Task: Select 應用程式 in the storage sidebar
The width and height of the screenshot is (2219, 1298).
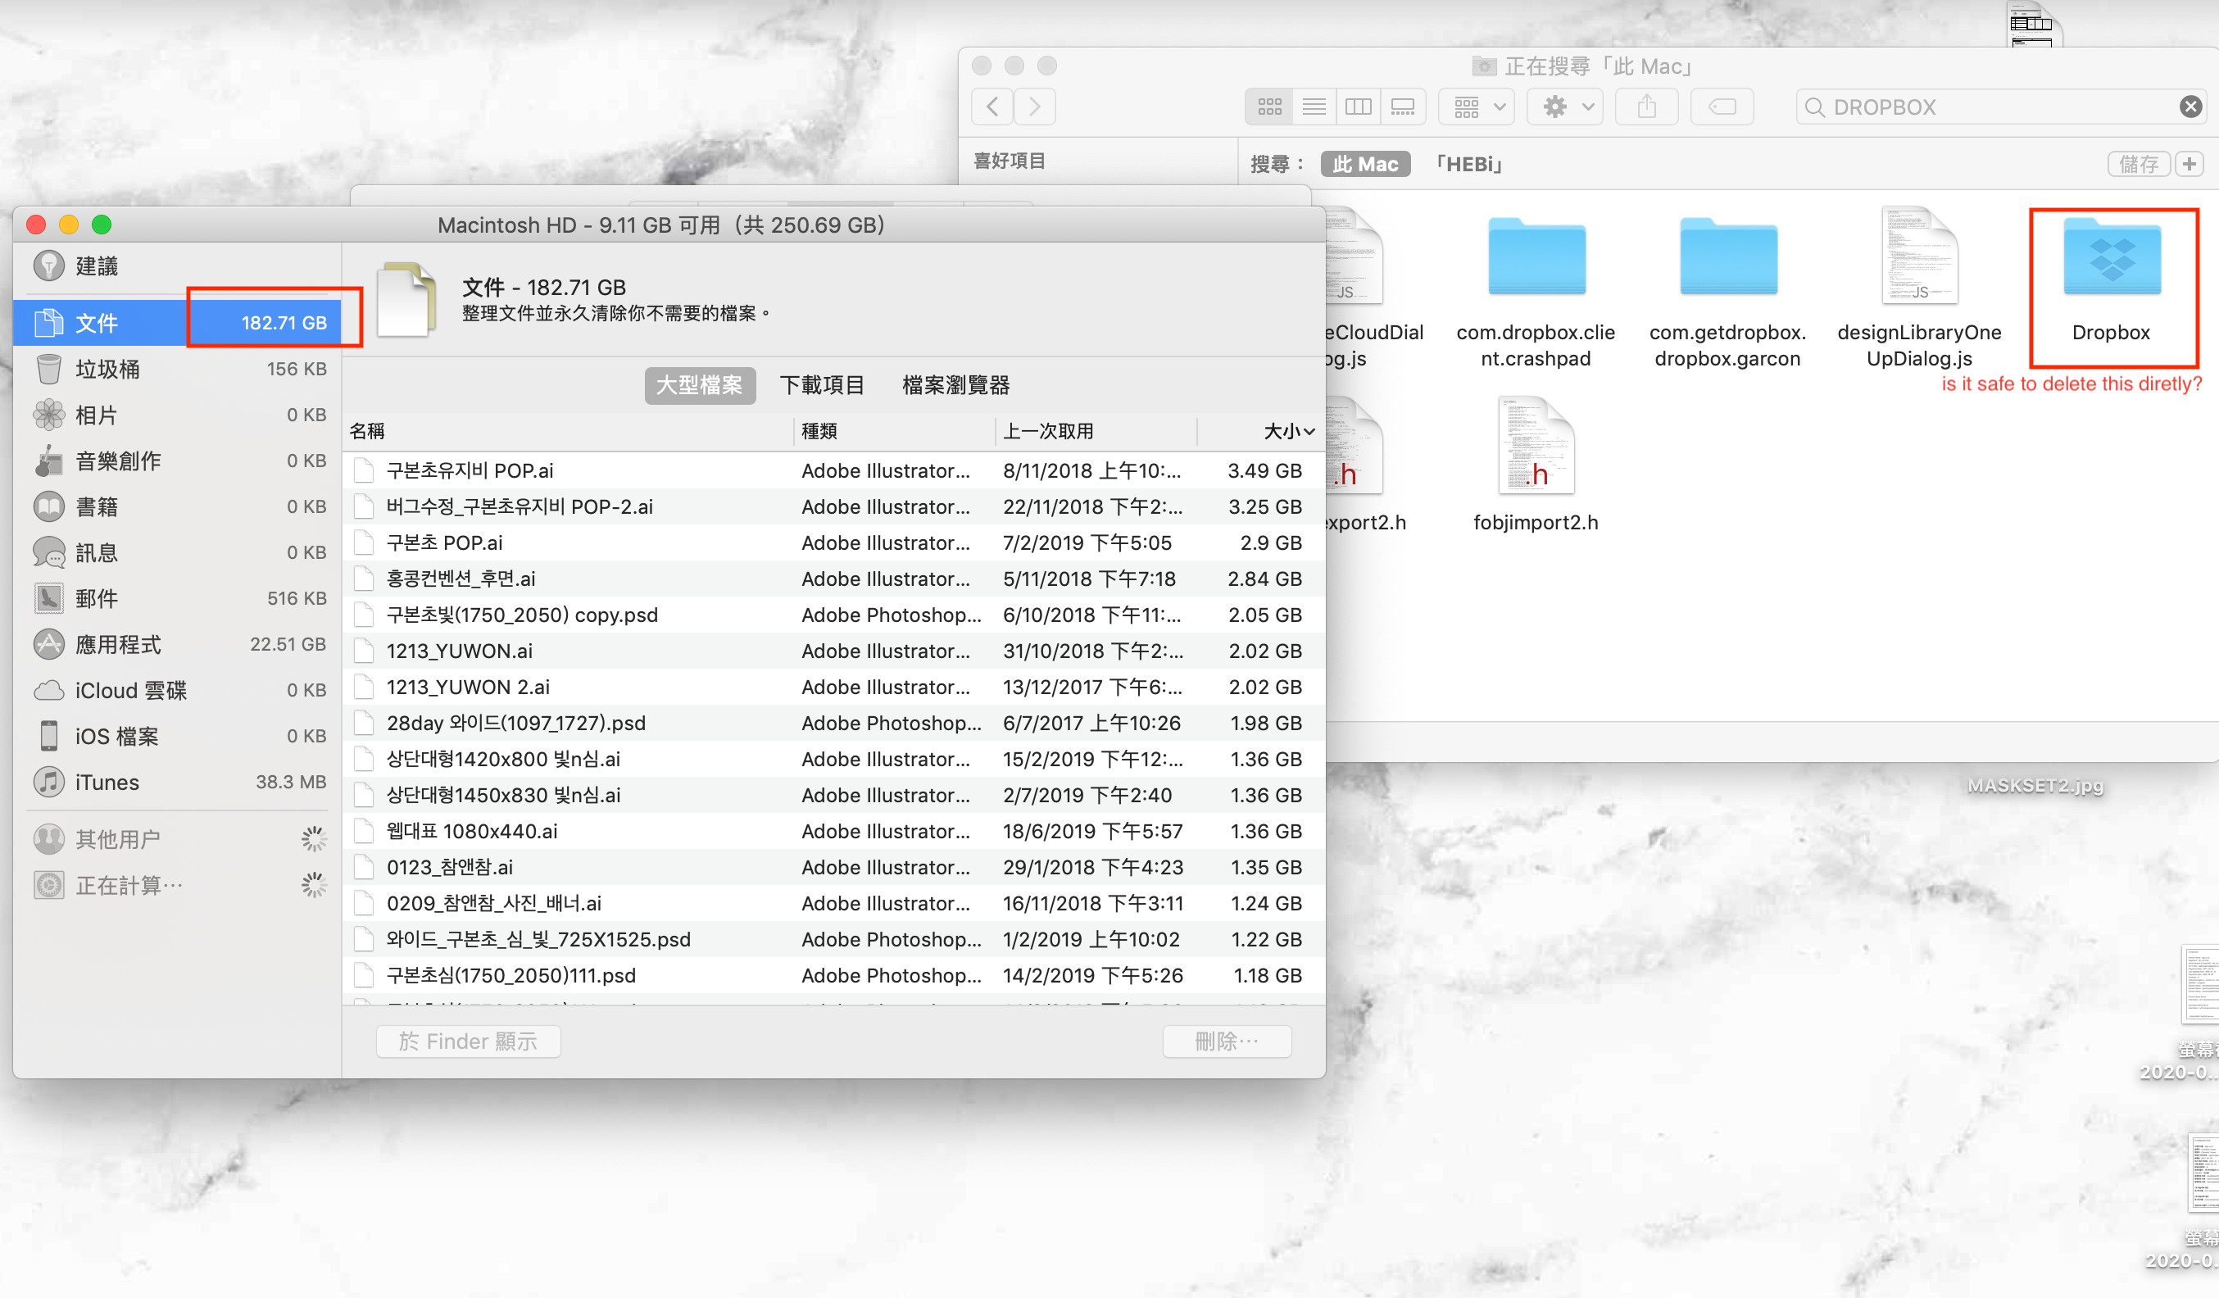Action: [119, 645]
